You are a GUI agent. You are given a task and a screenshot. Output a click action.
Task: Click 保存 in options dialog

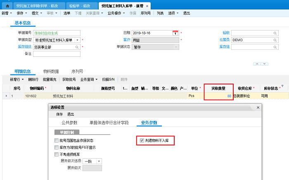[x=59, y=114]
